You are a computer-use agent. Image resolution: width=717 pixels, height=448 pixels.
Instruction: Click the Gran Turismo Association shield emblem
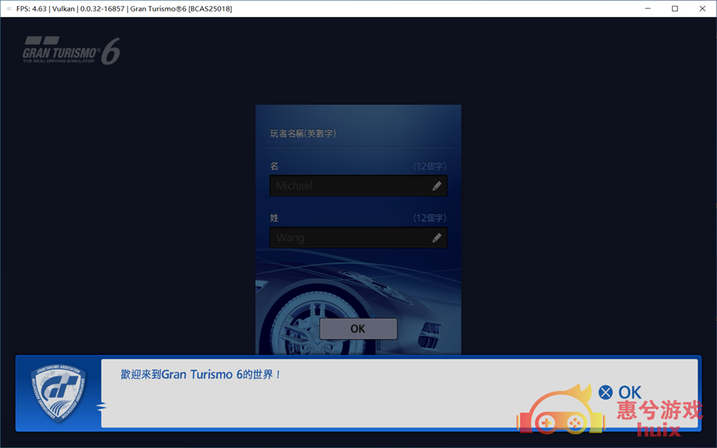58,394
